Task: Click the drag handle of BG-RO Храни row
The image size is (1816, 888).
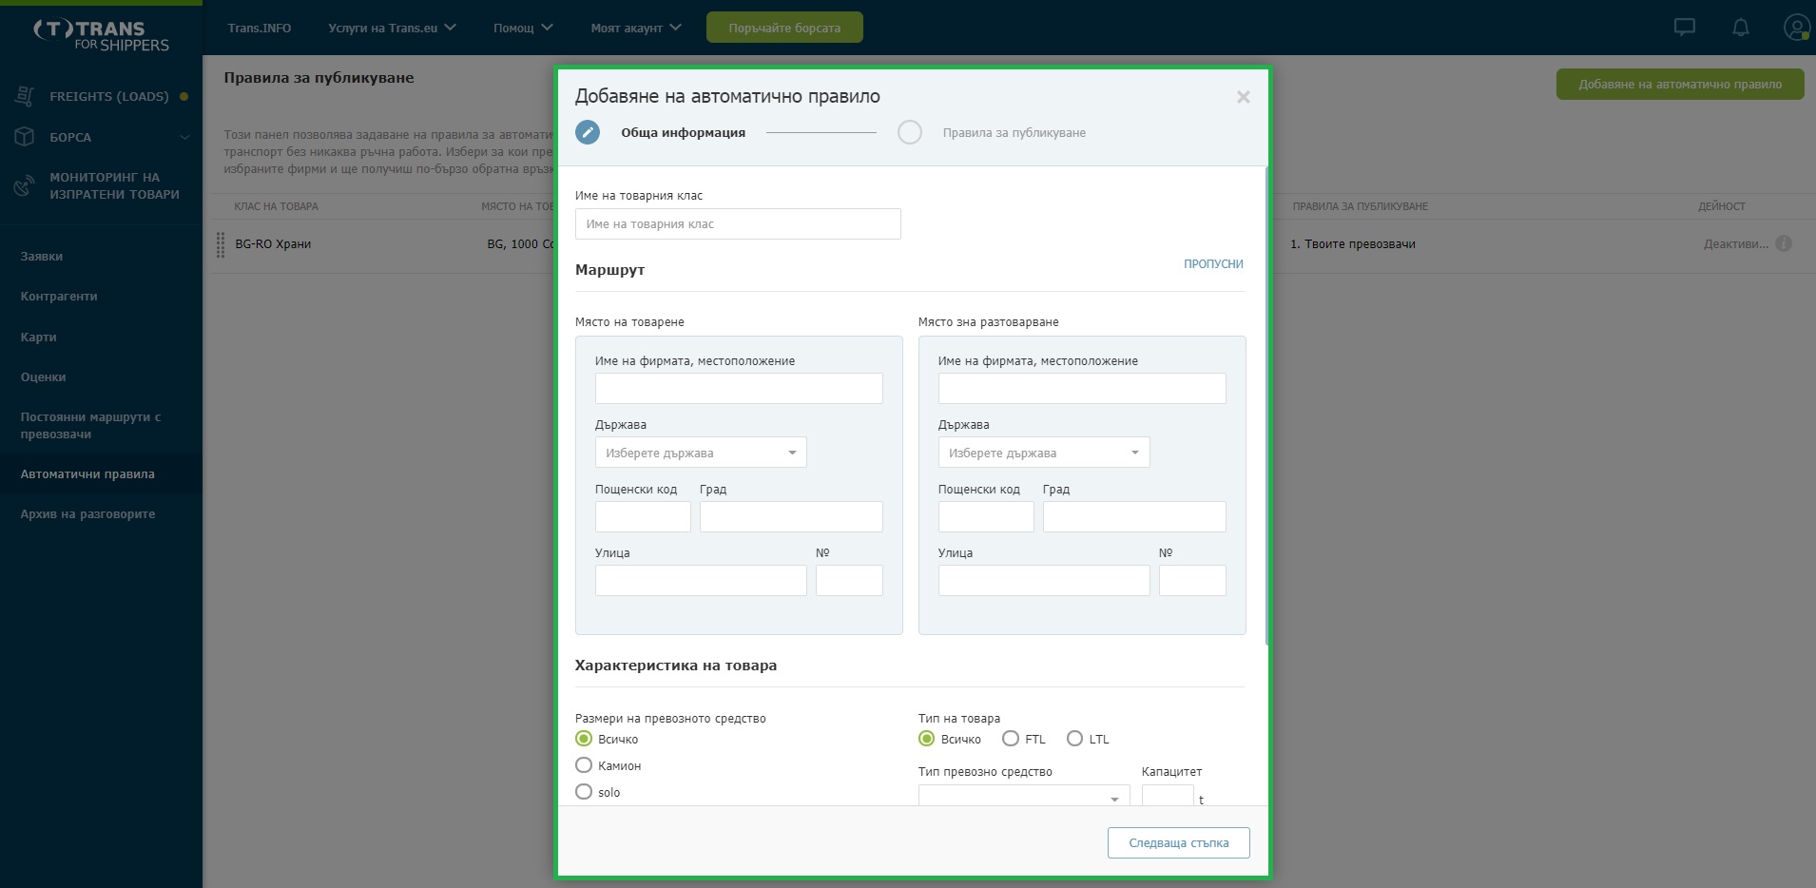Action: tap(221, 244)
